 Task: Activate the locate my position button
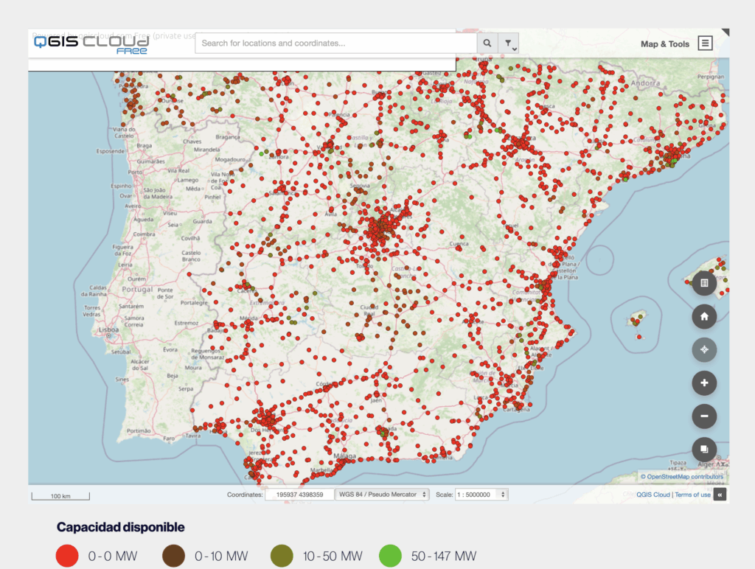pos(704,350)
